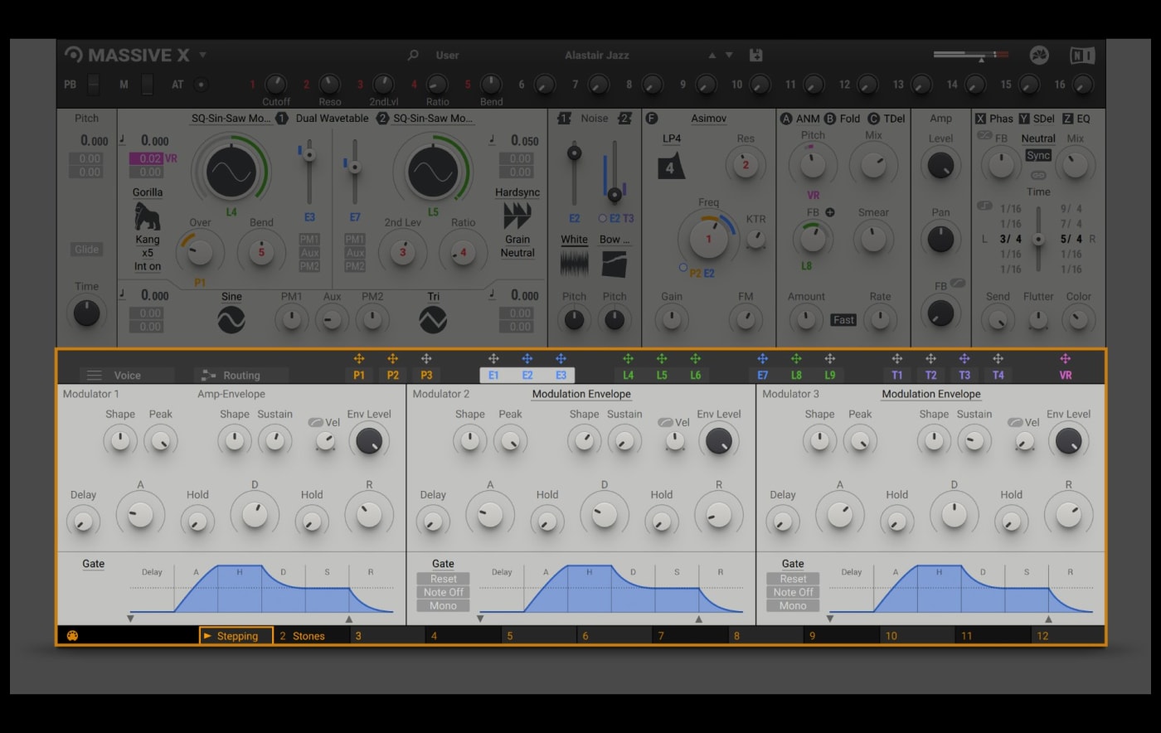Click the Tri waveform icon of phase modulator
This screenshot has width=1161, height=733.
(433, 319)
